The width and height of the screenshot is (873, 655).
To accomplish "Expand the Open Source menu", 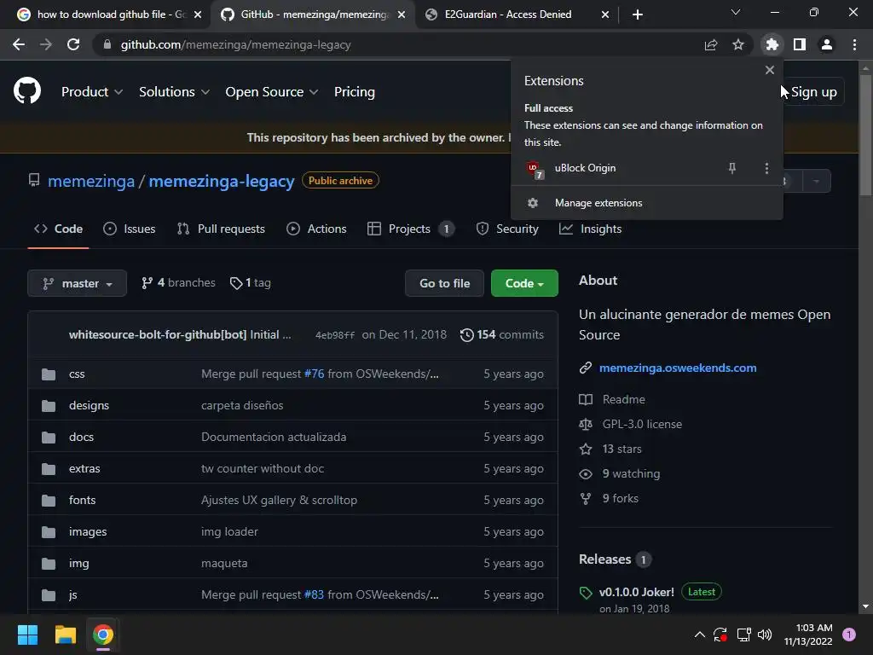I will (272, 92).
